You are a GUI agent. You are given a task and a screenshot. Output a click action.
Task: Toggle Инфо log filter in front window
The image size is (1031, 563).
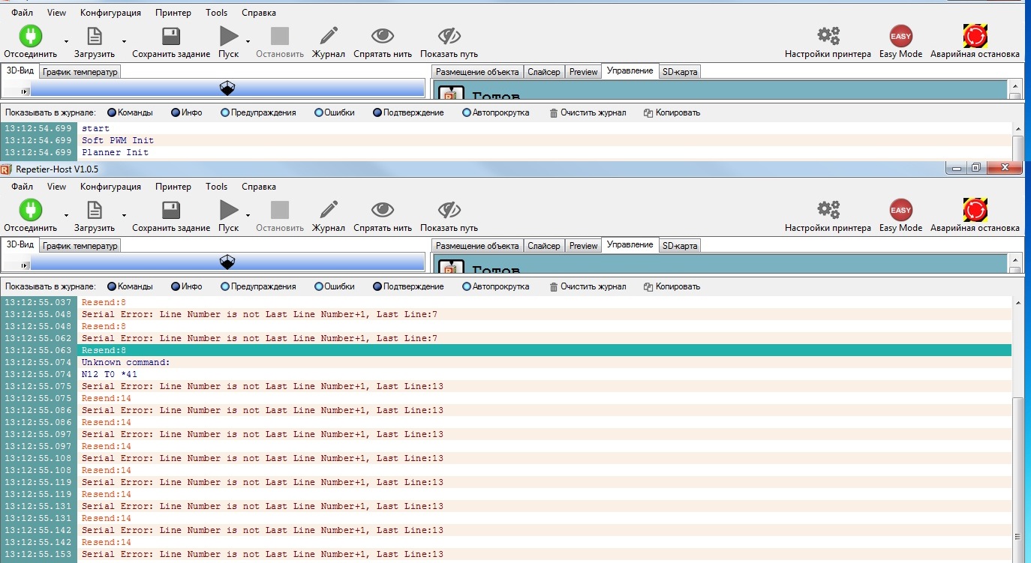pyautogui.click(x=187, y=286)
